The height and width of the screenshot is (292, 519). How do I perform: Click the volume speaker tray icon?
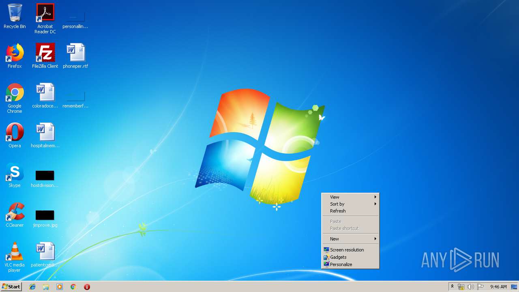point(471,287)
